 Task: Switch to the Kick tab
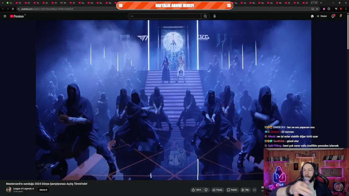(10, 3)
